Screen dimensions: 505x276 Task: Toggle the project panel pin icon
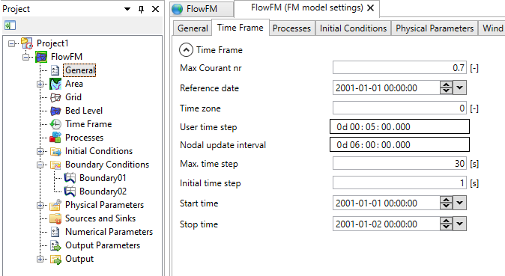tap(141, 9)
